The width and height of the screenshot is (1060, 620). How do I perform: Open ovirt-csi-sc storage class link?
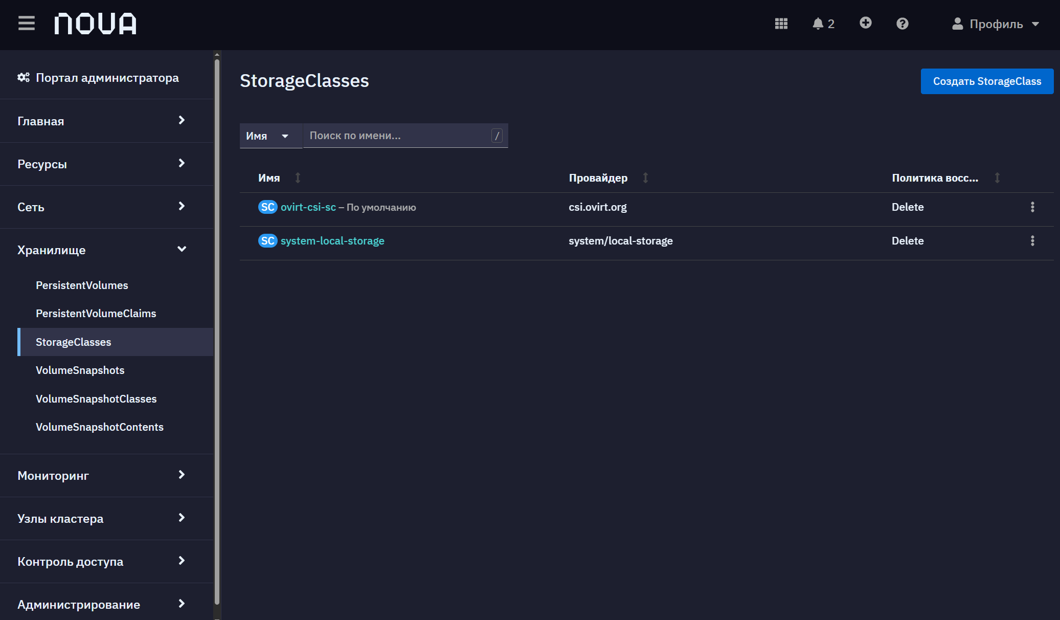coord(308,207)
